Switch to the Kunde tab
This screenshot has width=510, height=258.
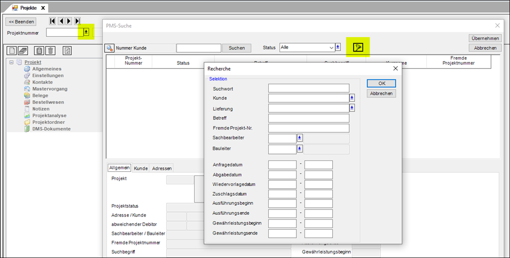click(141, 168)
